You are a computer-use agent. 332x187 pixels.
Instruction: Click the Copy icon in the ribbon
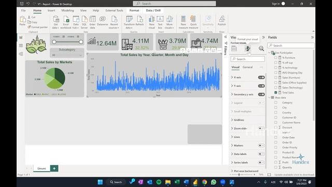[x=29, y=22]
